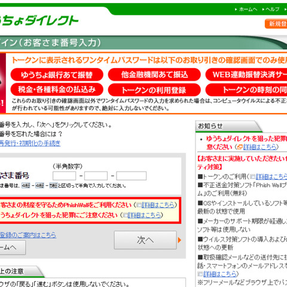Open 詳細はこちら link beside トークンのご利用

coord(271,176)
